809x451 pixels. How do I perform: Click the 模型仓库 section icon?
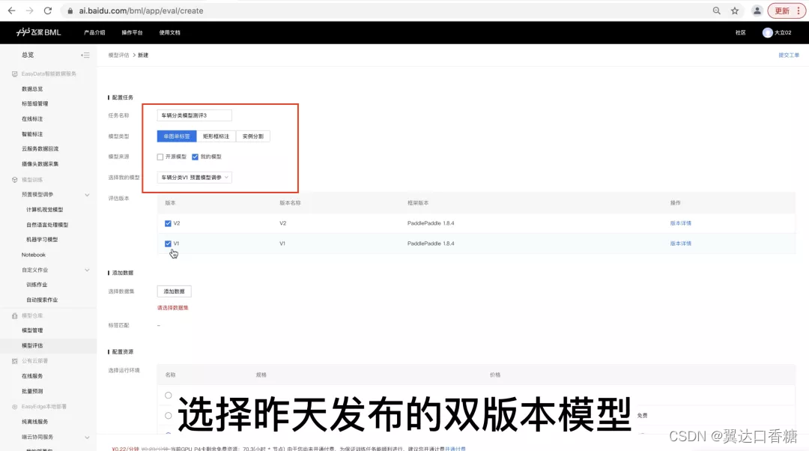point(14,315)
